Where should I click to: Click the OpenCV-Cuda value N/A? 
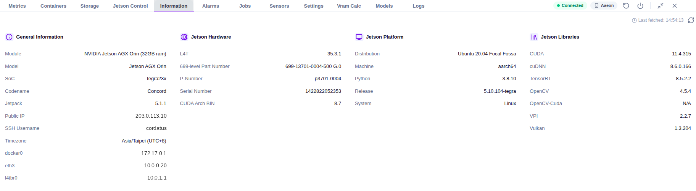point(687,104)
